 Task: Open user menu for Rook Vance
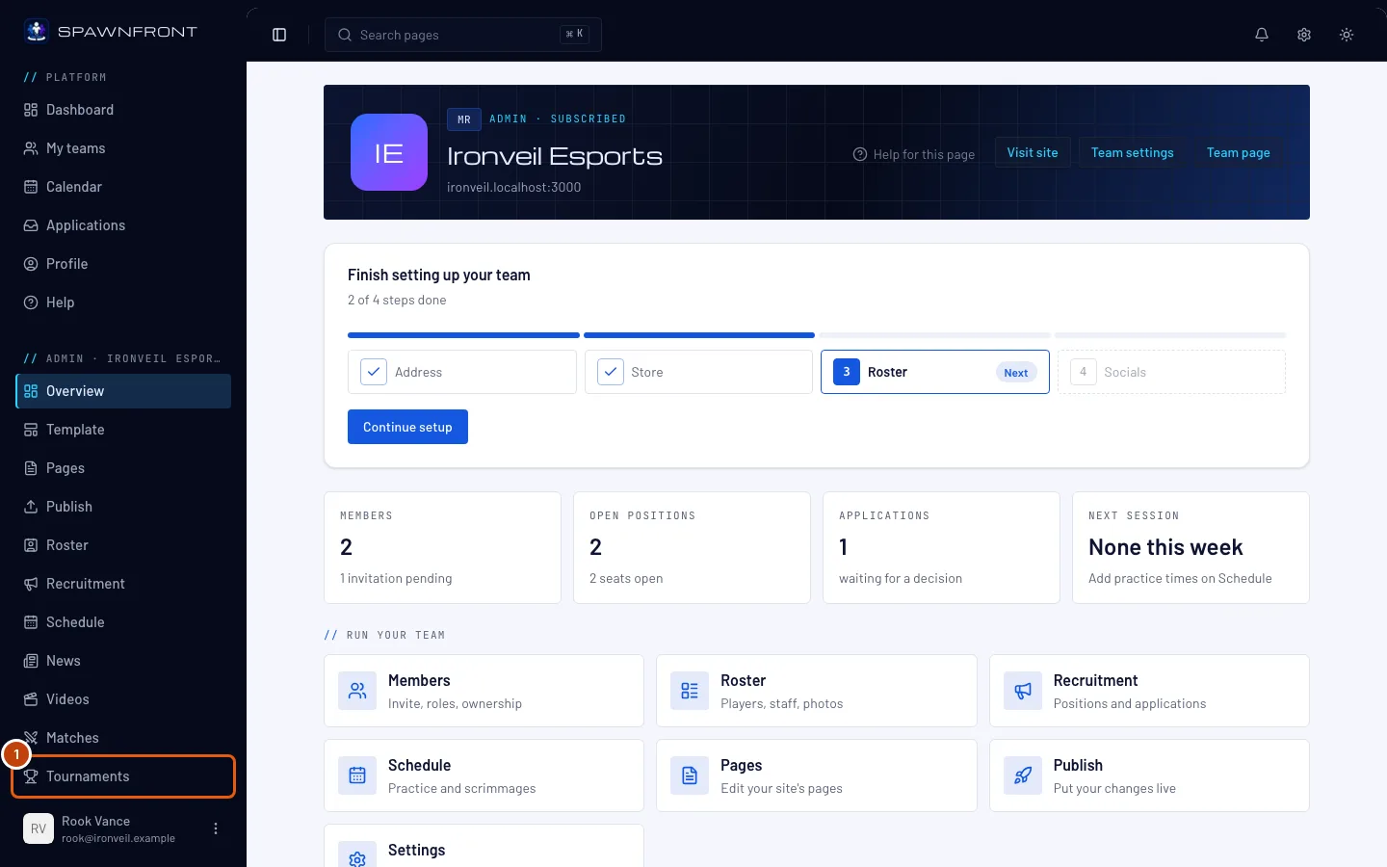tap(216, 828)
